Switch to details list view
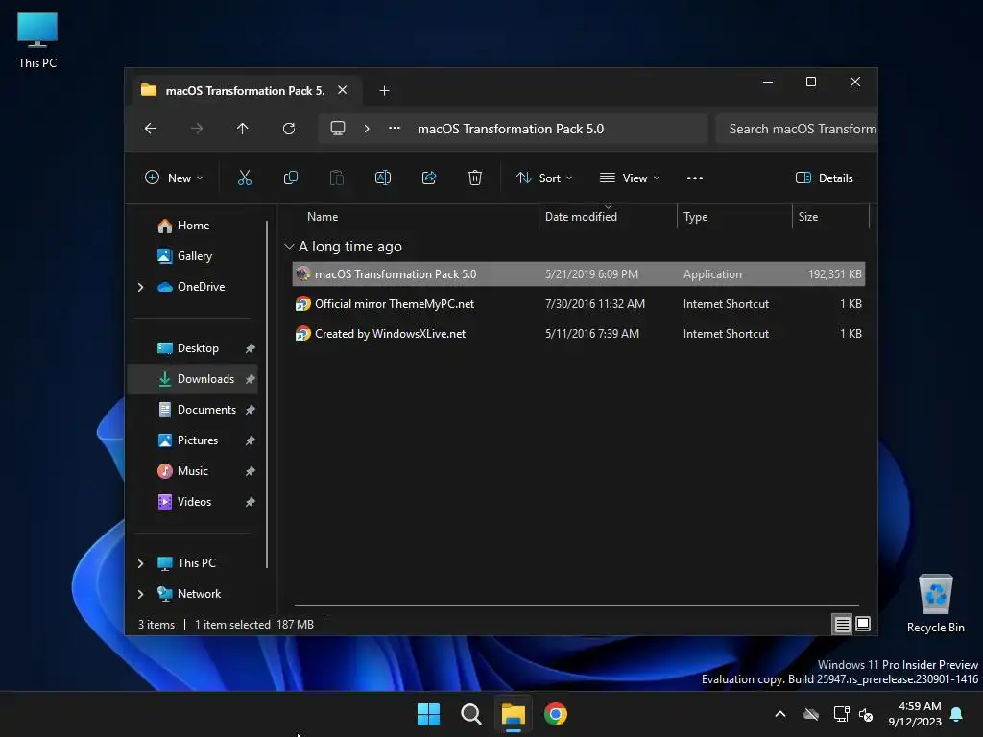The height and width of the screenshot is (737, 983). 842,624
